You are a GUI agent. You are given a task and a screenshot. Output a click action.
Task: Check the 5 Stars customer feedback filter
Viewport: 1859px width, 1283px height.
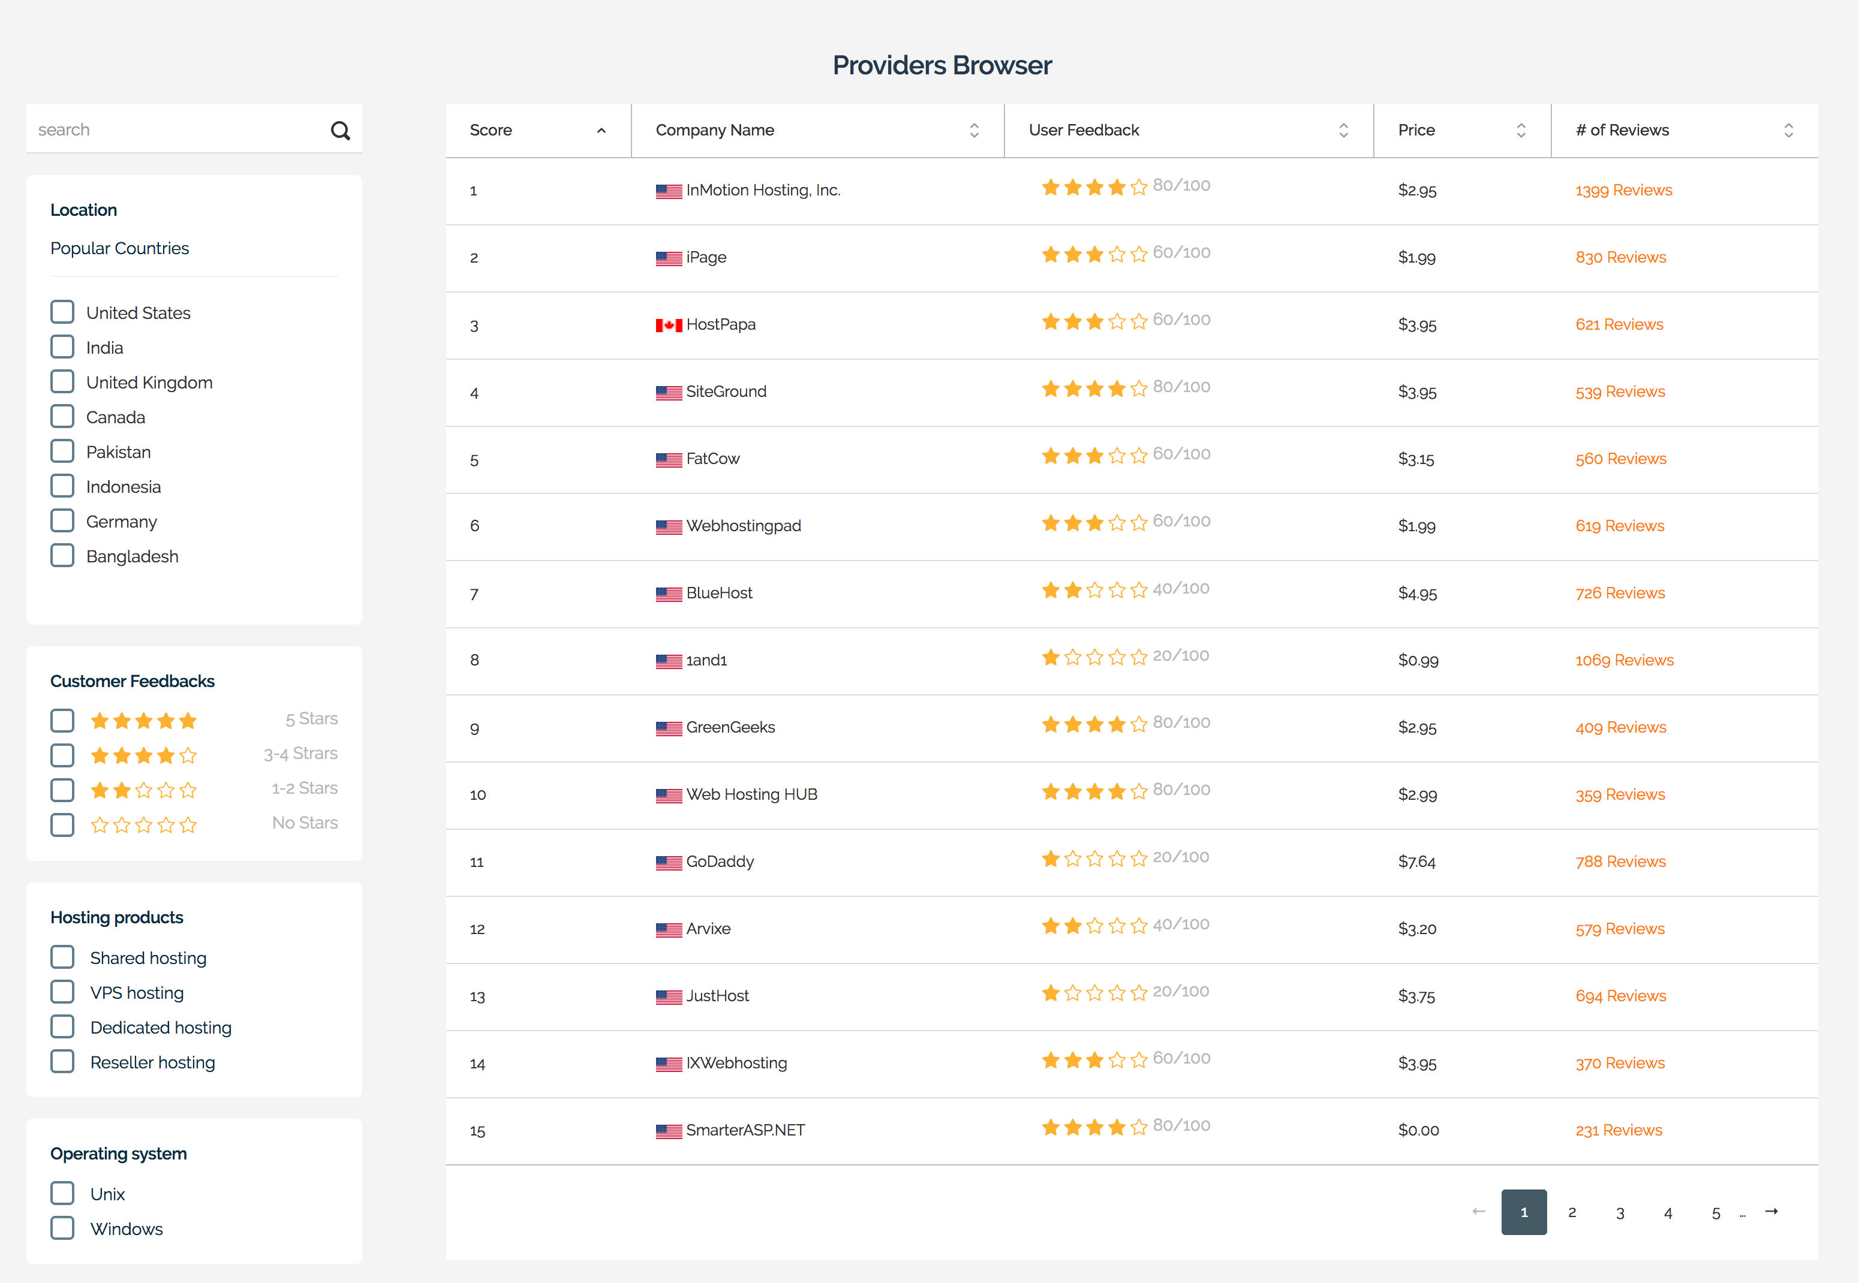[62, 719]
